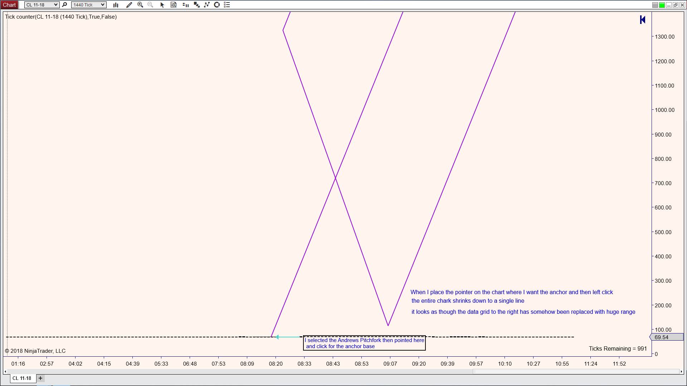This screenshot has width=687, height=386.
Task: Click the instrument search magnifier
Action: coord(64,5)
